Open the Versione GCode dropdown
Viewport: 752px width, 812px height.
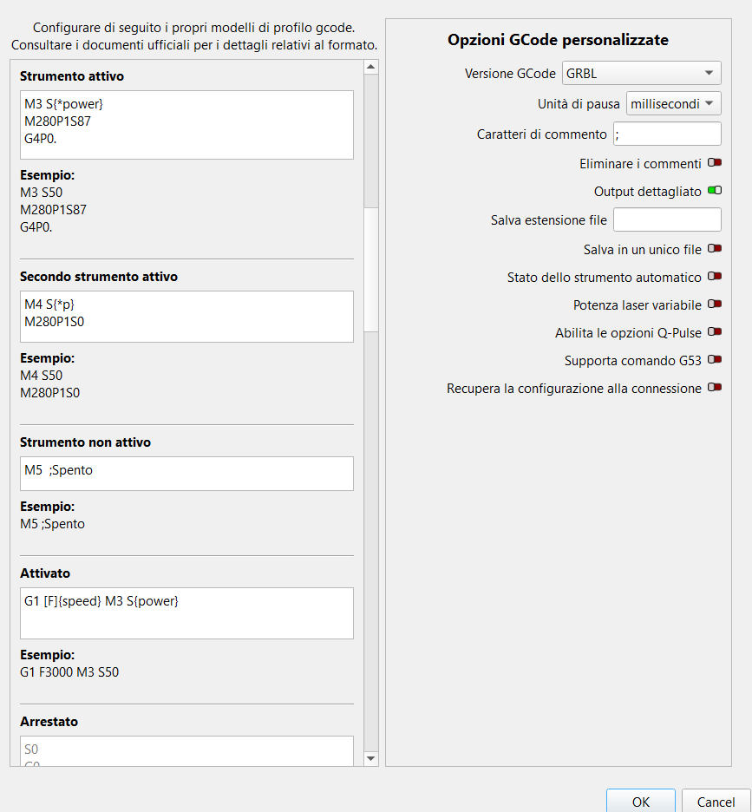click(x=642, y=74)
